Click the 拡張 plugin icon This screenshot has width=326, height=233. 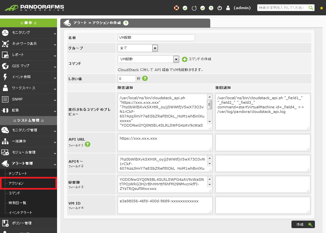click(x=5, y=110)
